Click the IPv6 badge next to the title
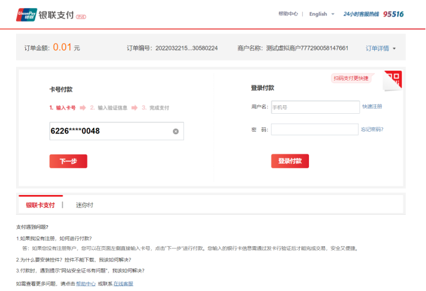Viewport: 426px width, 291px height. [81, 15]
